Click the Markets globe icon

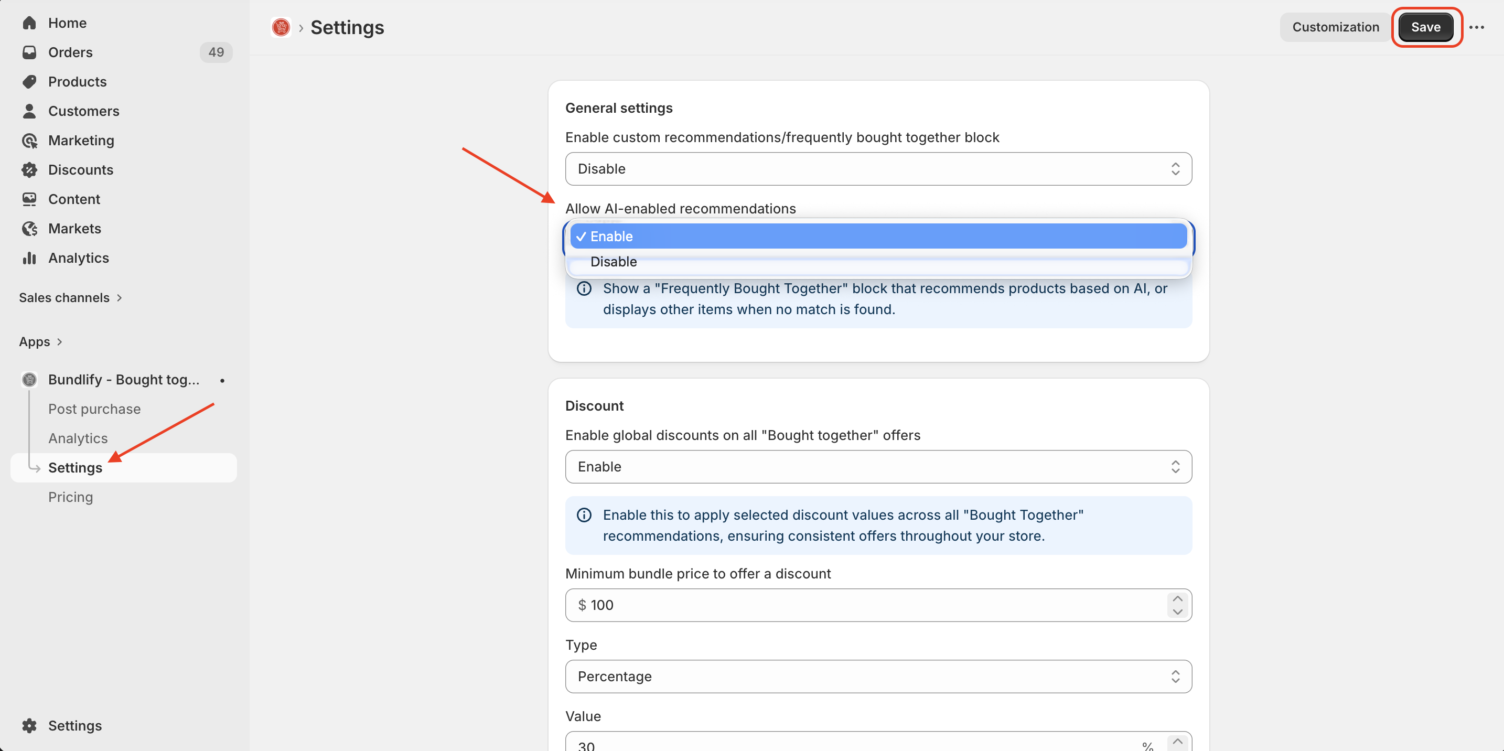29,229
